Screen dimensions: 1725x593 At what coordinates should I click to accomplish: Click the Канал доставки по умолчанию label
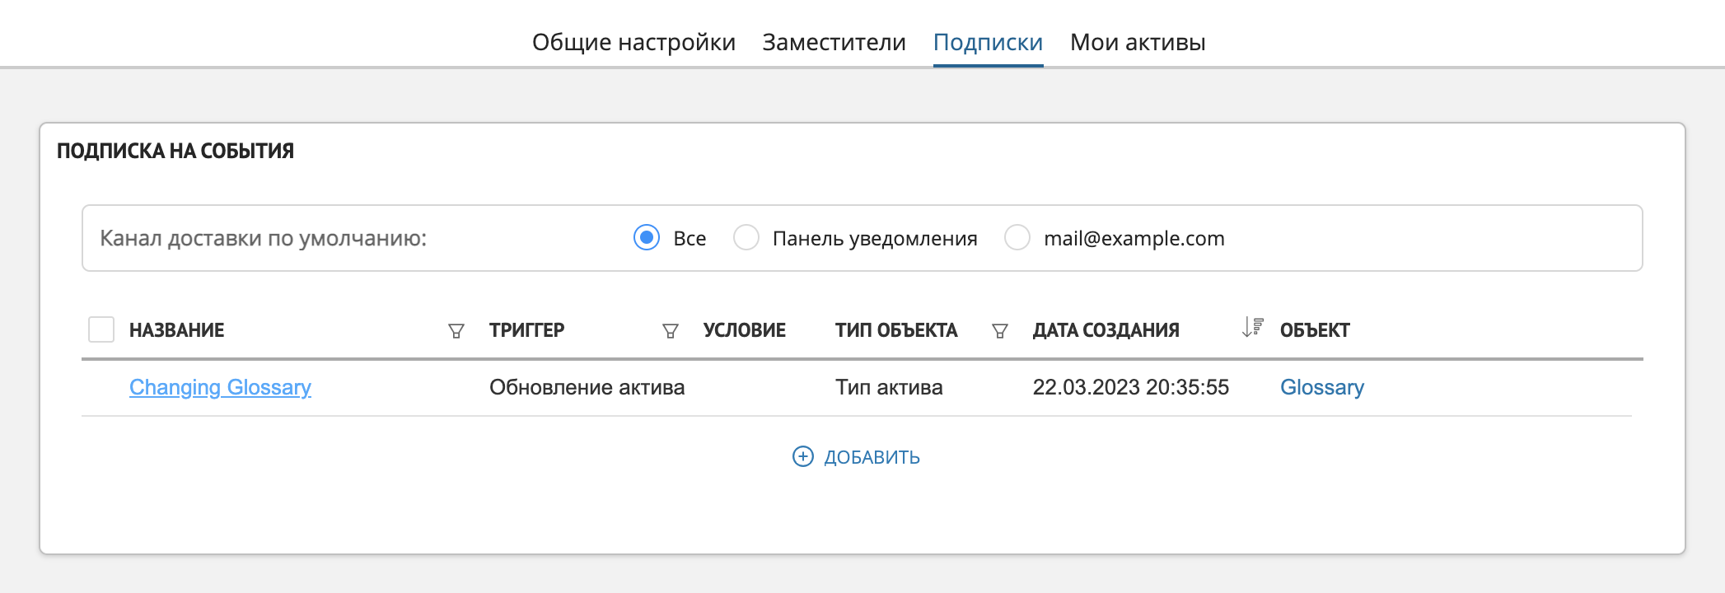[x=263, y=238]
